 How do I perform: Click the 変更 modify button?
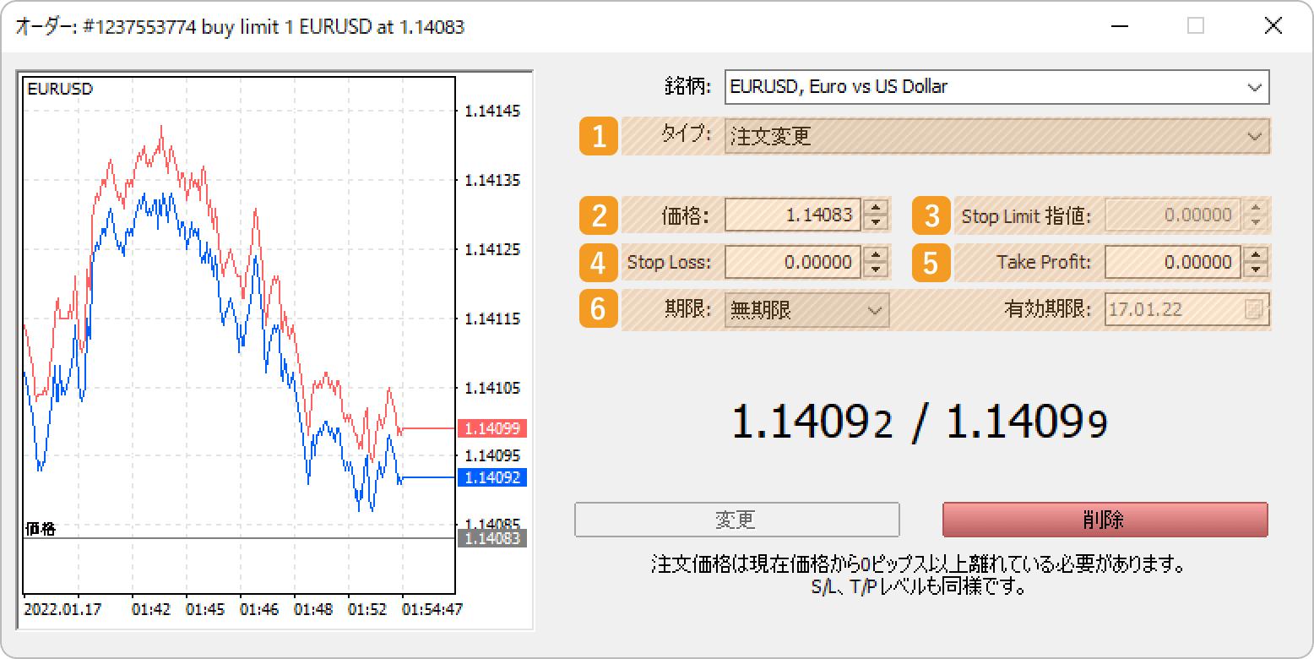[x=736, y=520]
